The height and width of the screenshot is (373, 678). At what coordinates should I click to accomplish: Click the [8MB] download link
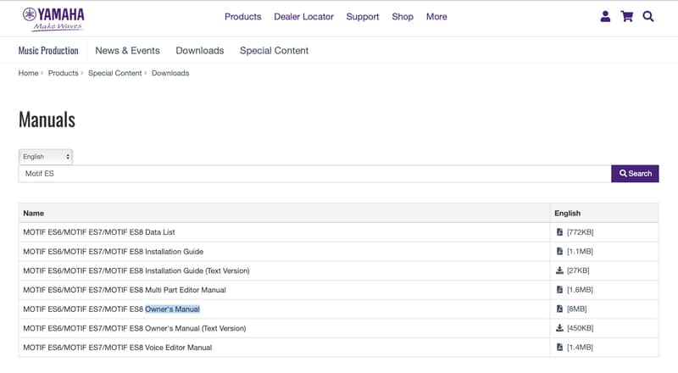point(577,309)
